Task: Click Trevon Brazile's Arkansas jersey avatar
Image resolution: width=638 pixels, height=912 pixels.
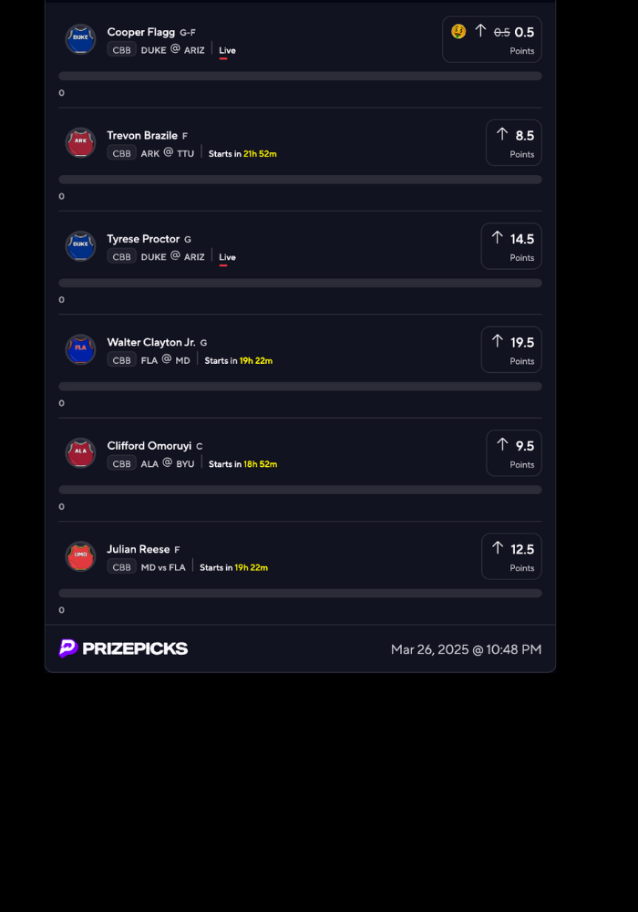Action: [80, 143]
